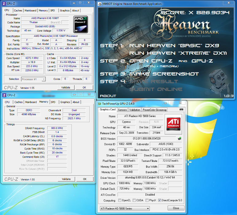237x215 pixels.
Task: Click the BIOS save chip icon in GPU-Z
Action: point(180,139)
